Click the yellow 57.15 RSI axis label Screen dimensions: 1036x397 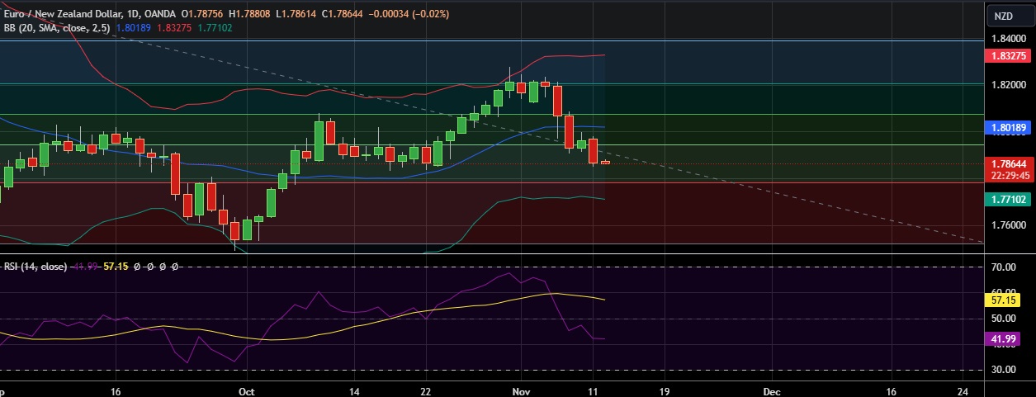coord(1001,300)
